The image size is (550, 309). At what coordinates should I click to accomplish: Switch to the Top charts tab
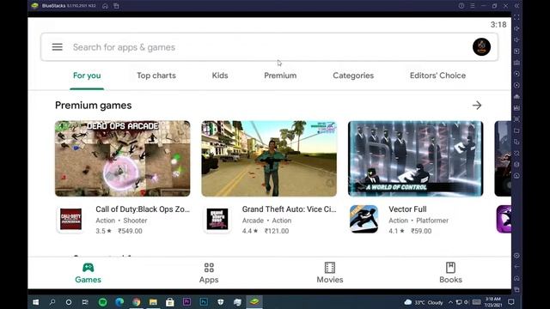click(x=156, y=76)
